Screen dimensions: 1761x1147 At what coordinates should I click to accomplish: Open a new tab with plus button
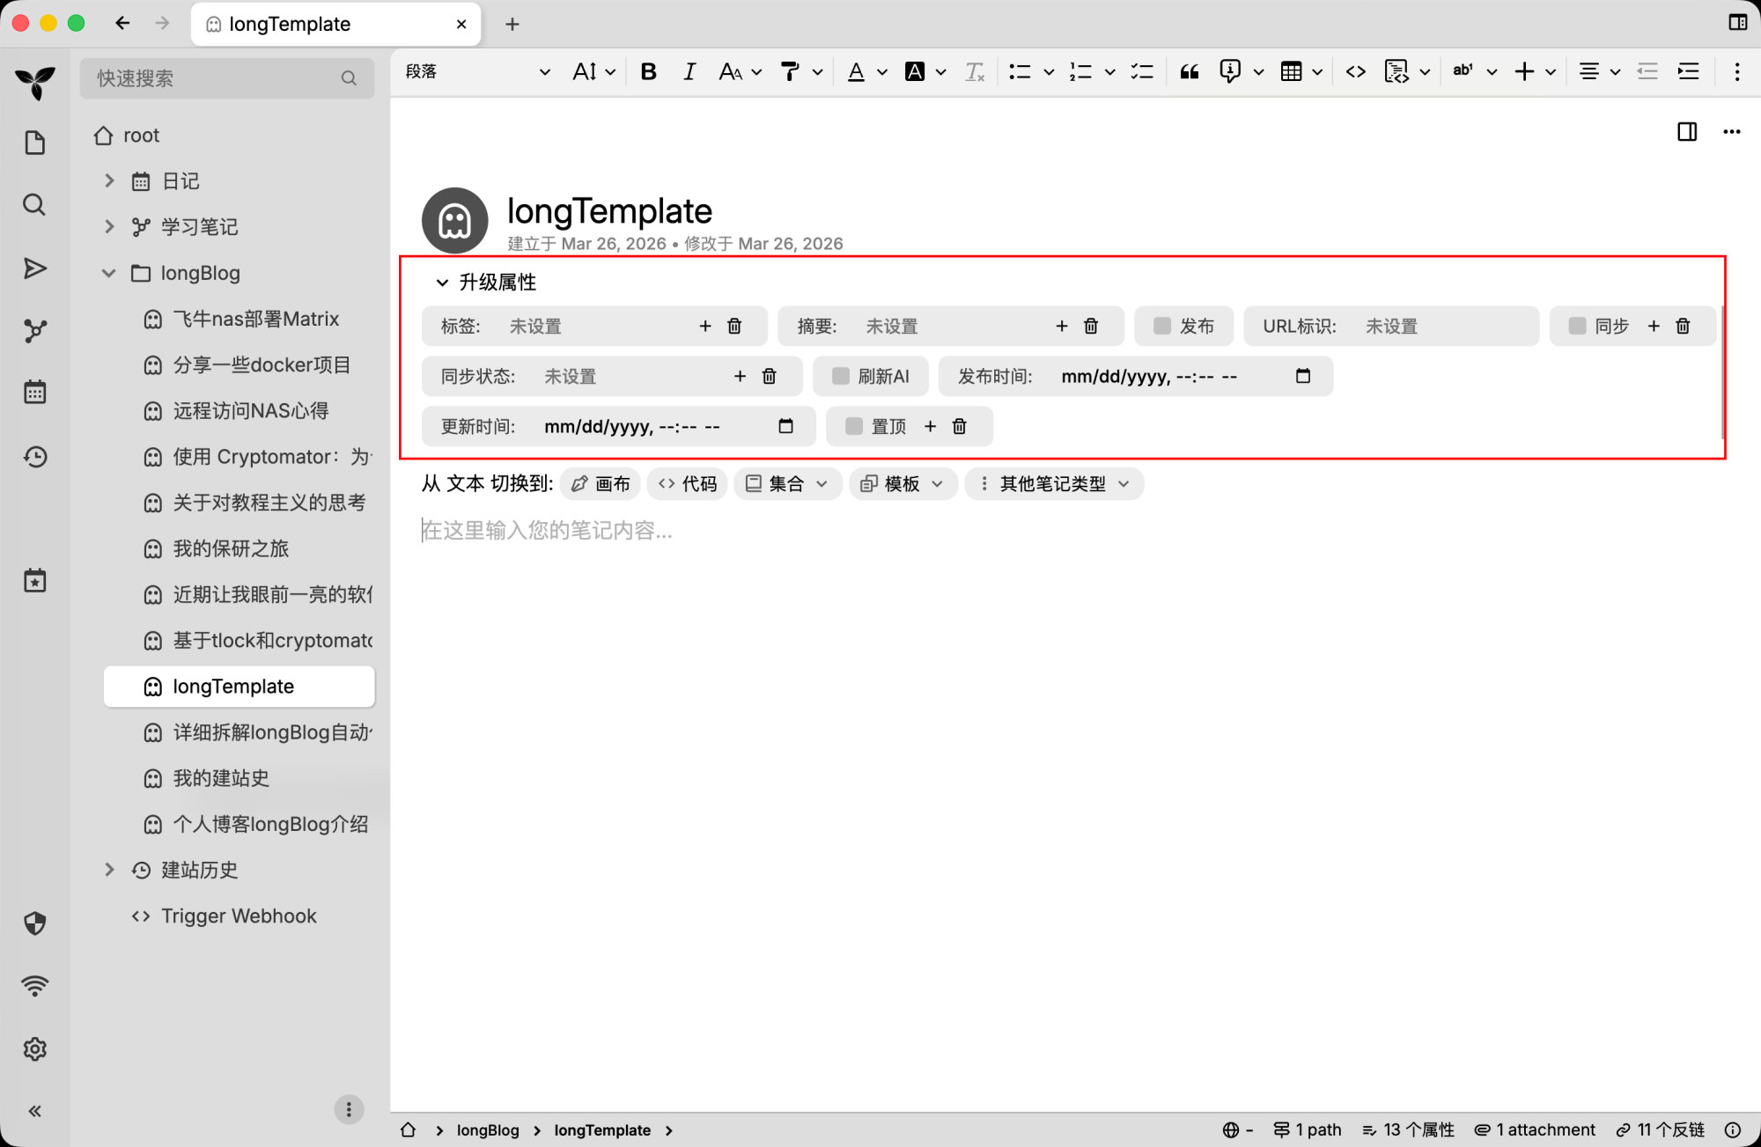(x=512, y=24)
